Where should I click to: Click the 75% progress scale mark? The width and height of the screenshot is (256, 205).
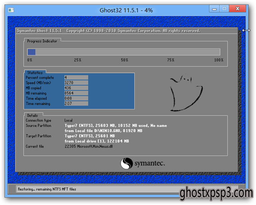pyautogui.click(x=171, y=60)
